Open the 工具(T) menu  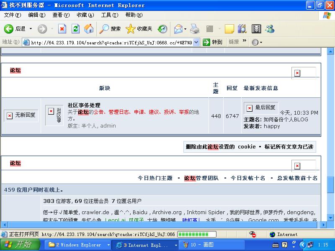tap(109, 15)
